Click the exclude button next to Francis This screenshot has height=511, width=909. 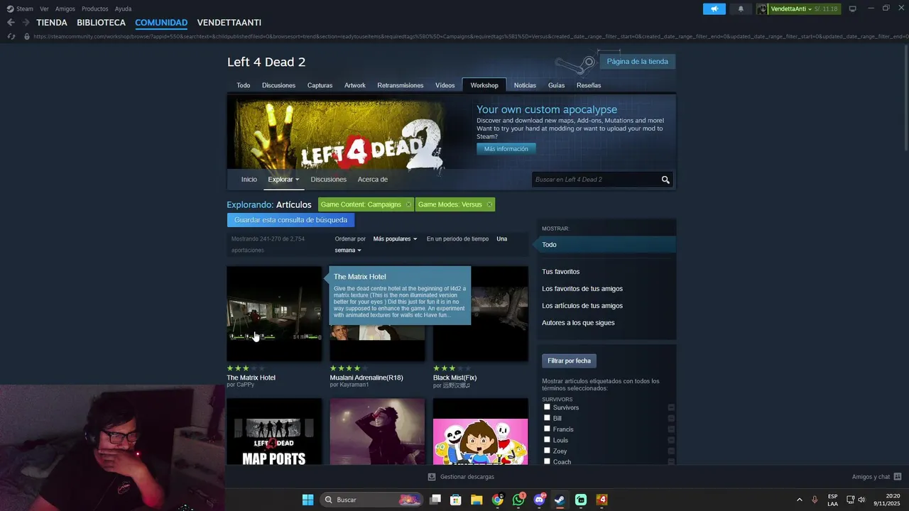[671, 429]
